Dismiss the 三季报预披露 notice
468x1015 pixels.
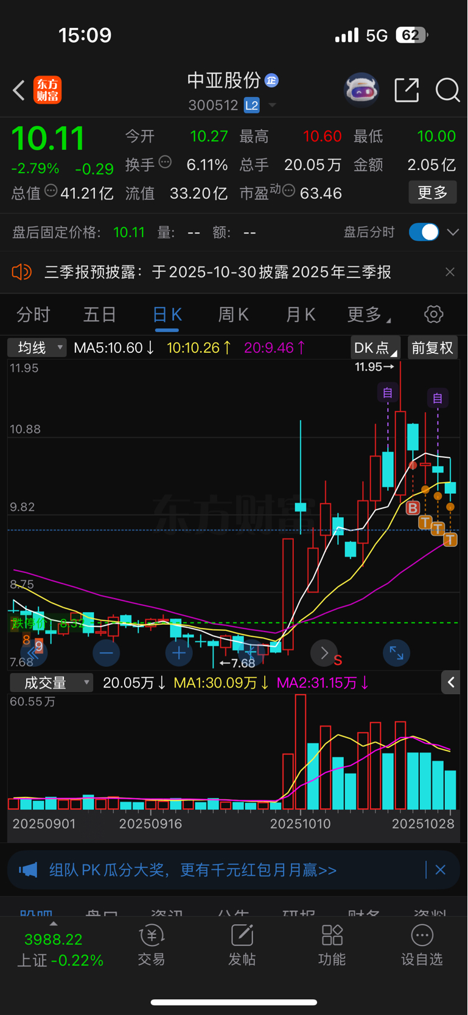tap(450, 272)
